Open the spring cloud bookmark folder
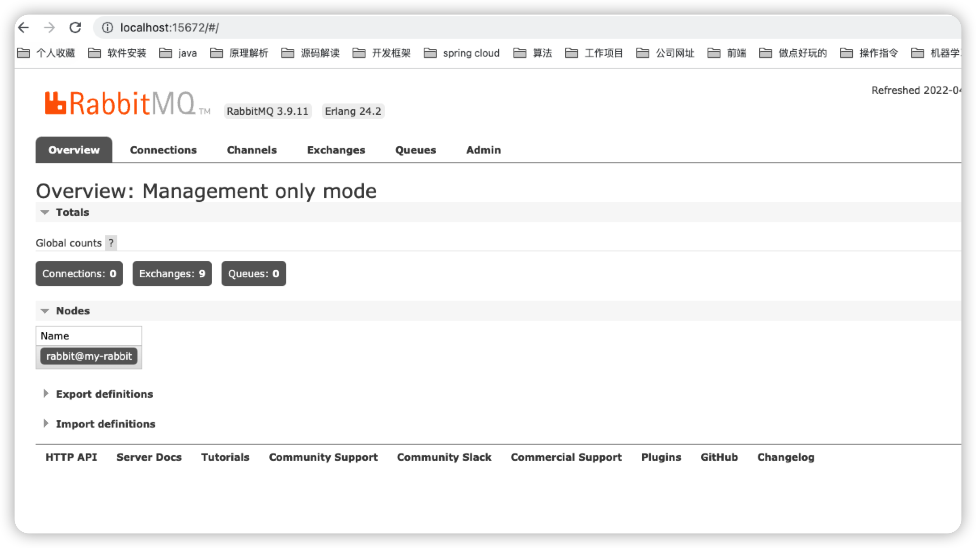This screenshot has width=976, height=548. click(x=462, y=53)
